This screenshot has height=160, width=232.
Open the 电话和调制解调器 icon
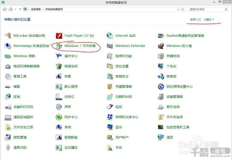(x=8, y=66)
